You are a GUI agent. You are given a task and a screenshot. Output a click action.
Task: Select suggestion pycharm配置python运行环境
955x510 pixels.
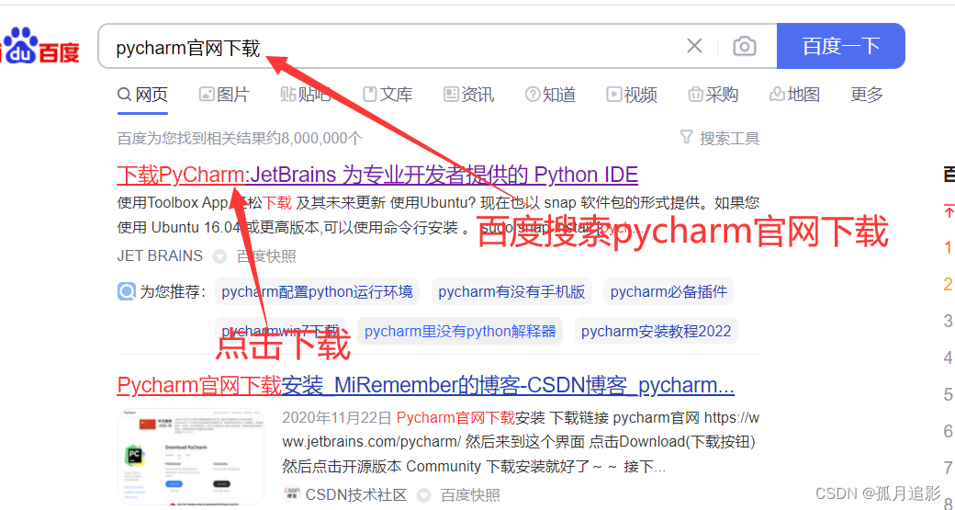(x=317, y=291)
